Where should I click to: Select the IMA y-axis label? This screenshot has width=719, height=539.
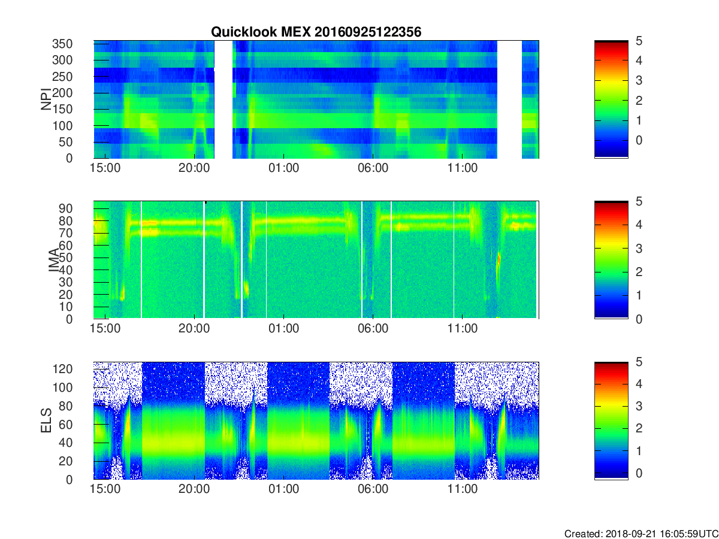(x=55, y=260)
